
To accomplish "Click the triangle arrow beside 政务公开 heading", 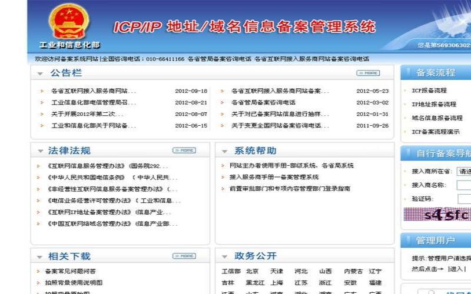I will tap(224, 257).
